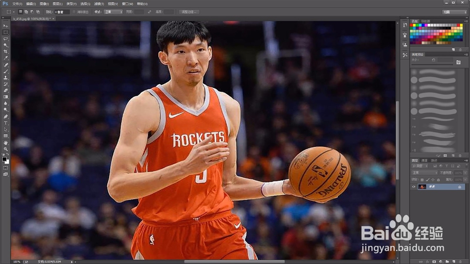470x264 pixels.
Task: Open the Tool Presets panel icon
Action: click(405, 55)
